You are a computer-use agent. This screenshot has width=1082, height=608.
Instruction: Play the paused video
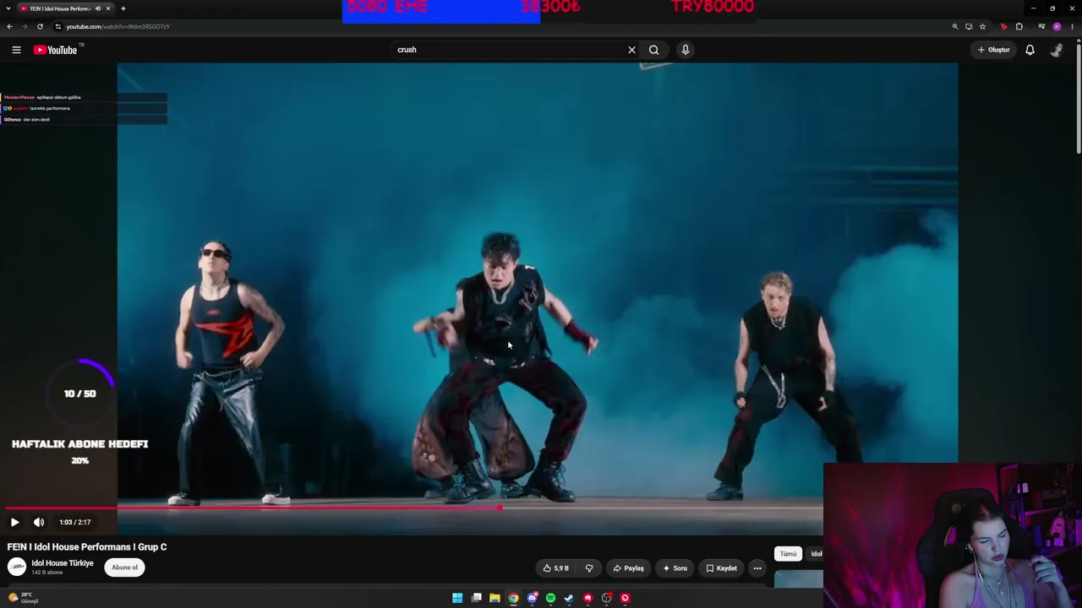pos(14,522)
